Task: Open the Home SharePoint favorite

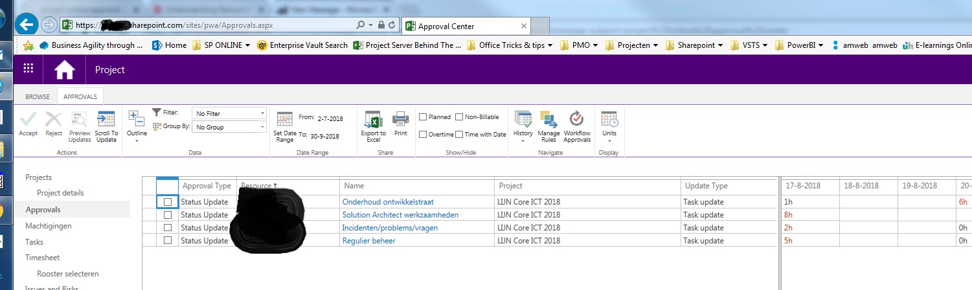Action: 169,45
